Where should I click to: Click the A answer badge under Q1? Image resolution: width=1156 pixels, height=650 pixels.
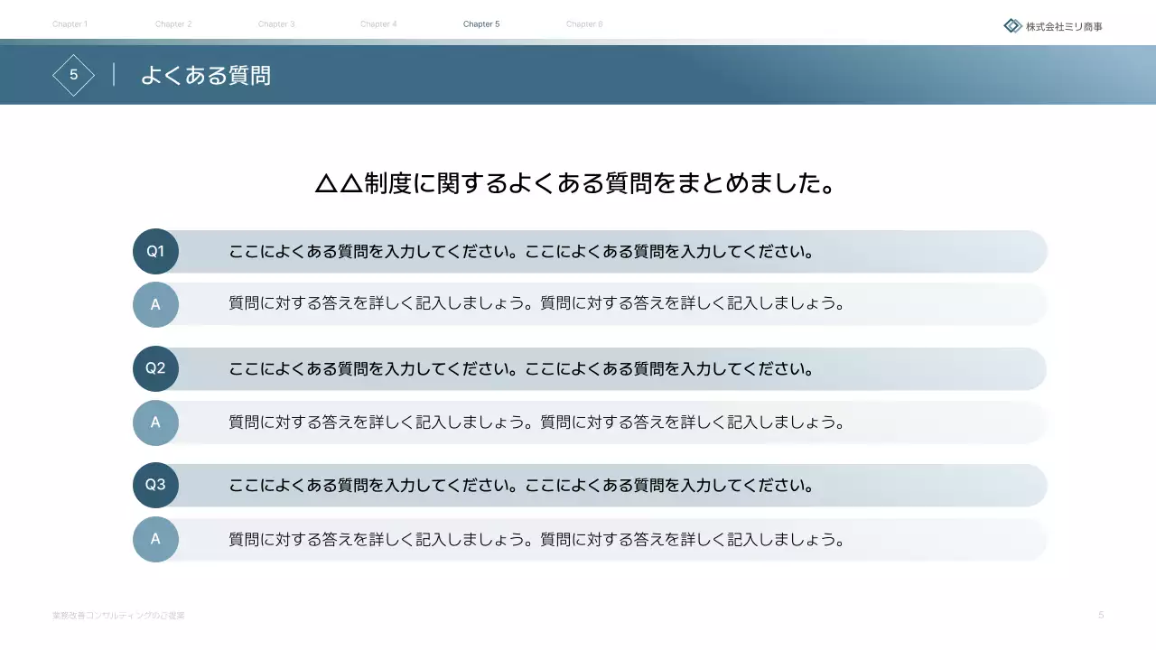[x=155, y=304]
